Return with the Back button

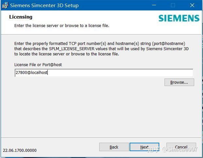pyautogui.click(x=114, y=147)
